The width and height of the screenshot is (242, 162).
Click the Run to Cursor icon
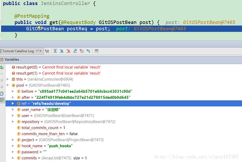click(88, 51)
